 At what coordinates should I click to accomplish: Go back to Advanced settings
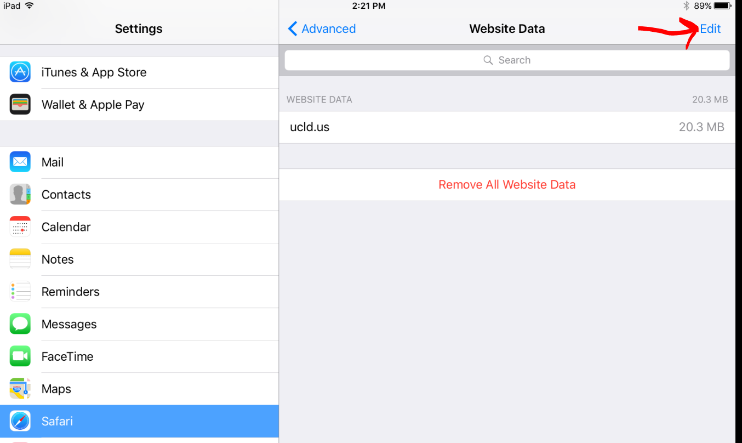322,29
